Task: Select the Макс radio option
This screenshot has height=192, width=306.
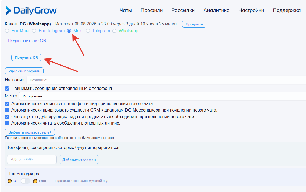Action: [69, 31]
